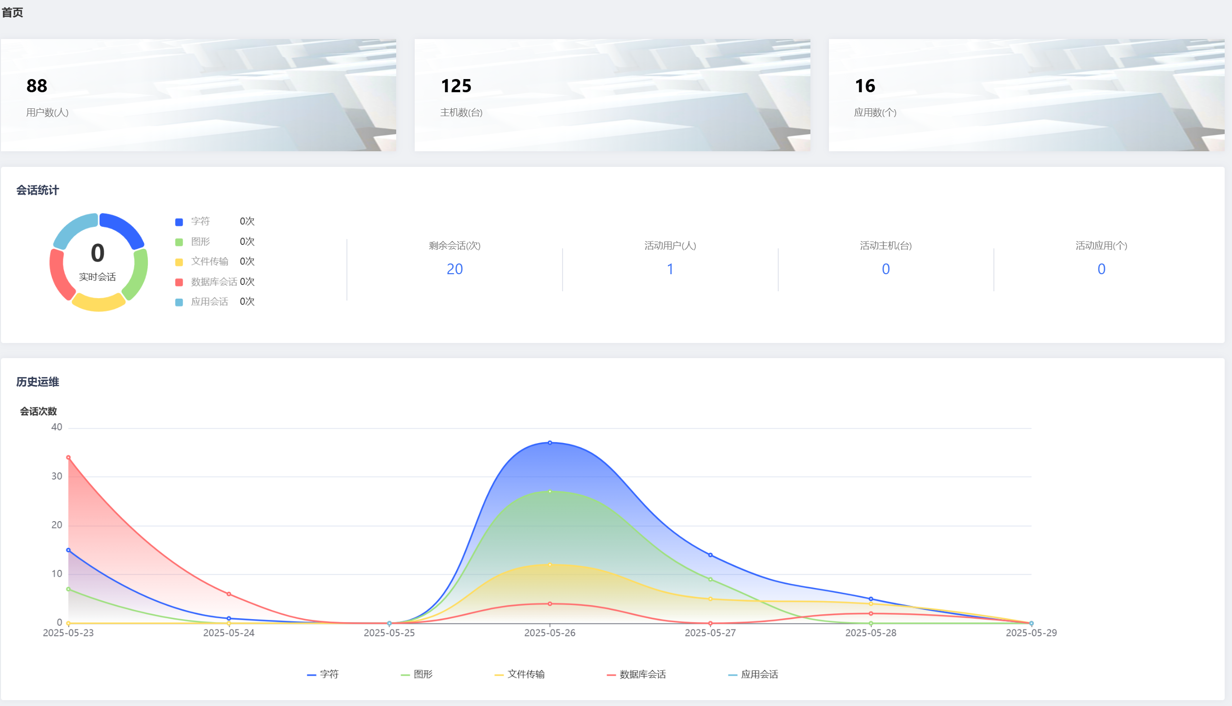The image size is (1232, 706).
Task: Click the 数据库会话 red legend swatch in 会话统计
Action: pyautogui.click(x=179, y=282)
